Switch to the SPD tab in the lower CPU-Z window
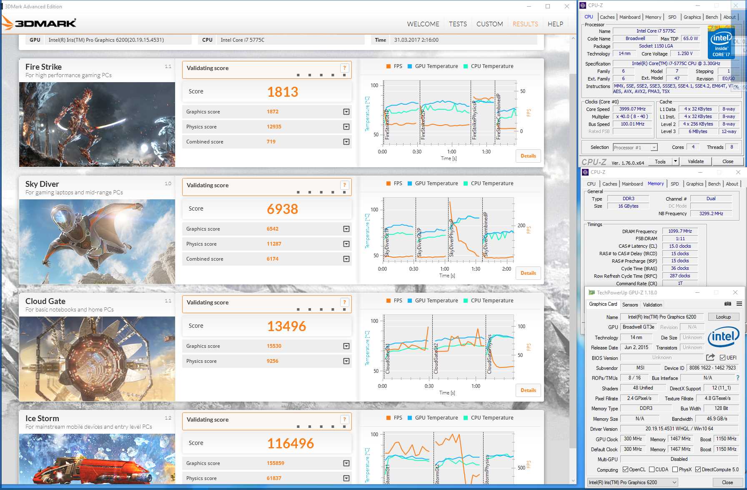 [675, 184]
